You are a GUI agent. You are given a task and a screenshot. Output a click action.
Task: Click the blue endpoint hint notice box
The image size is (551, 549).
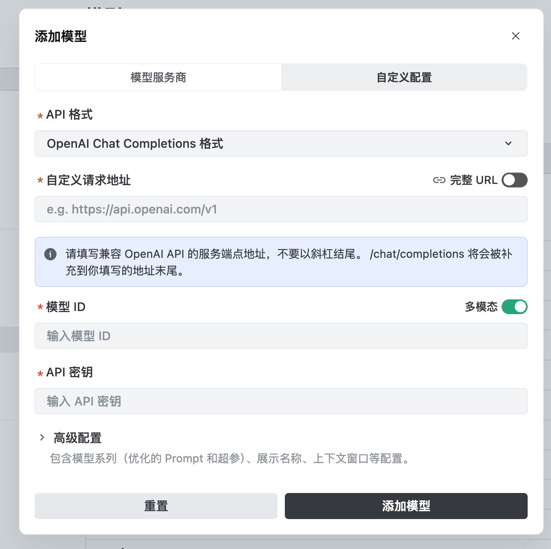click(x=281, y=262)
